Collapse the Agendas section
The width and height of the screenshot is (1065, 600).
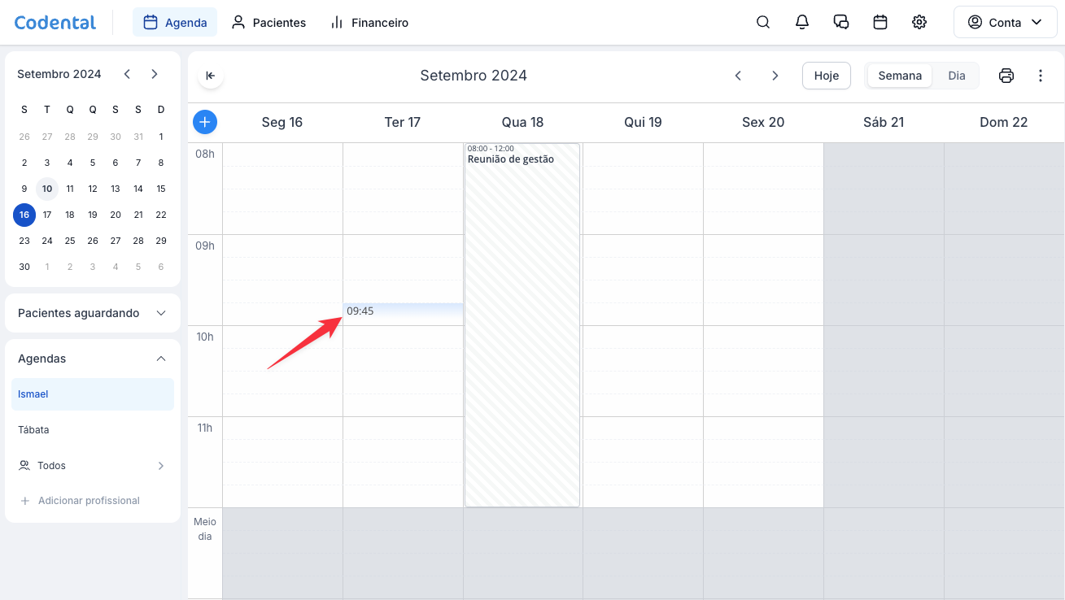point(161,359)
